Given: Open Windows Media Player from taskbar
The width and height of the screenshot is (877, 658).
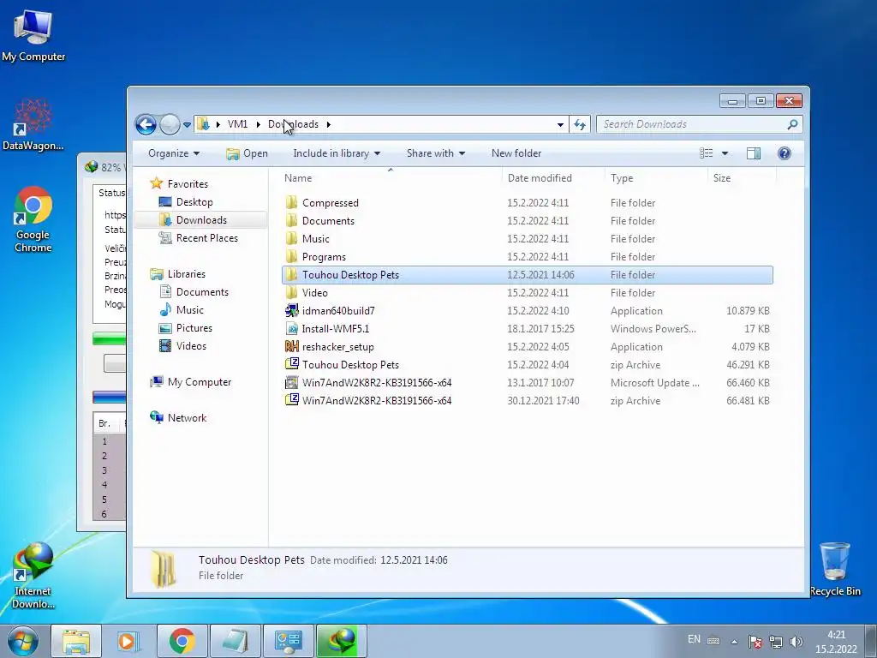Looking at the screenshot, I should (128, 641).
